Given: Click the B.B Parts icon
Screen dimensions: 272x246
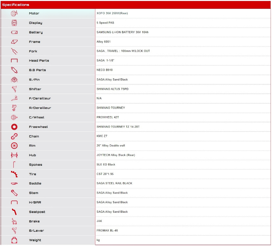Looking at the screenshot, I should tap(14, 70).
